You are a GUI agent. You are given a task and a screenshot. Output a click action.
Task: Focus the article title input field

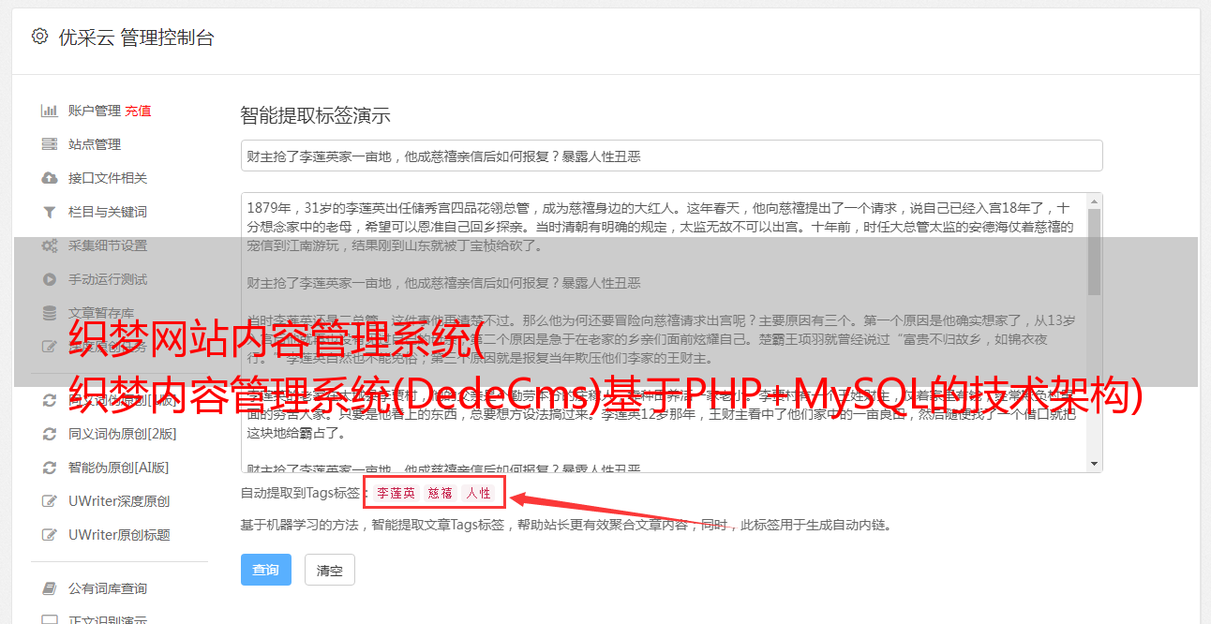[x=671, y=156]
